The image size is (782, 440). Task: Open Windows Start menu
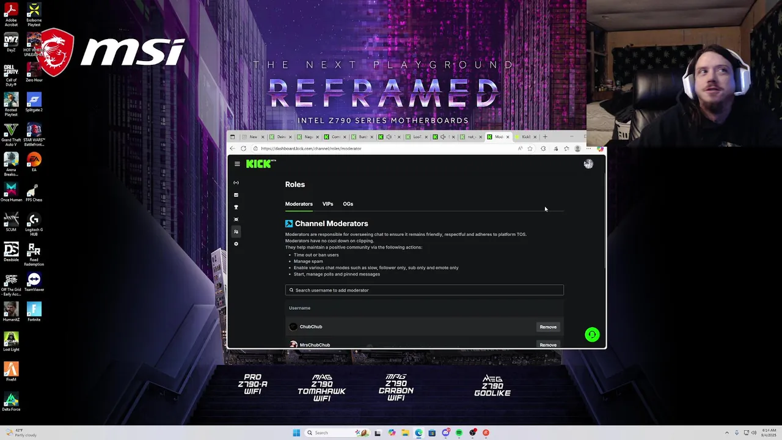[296, 433]
